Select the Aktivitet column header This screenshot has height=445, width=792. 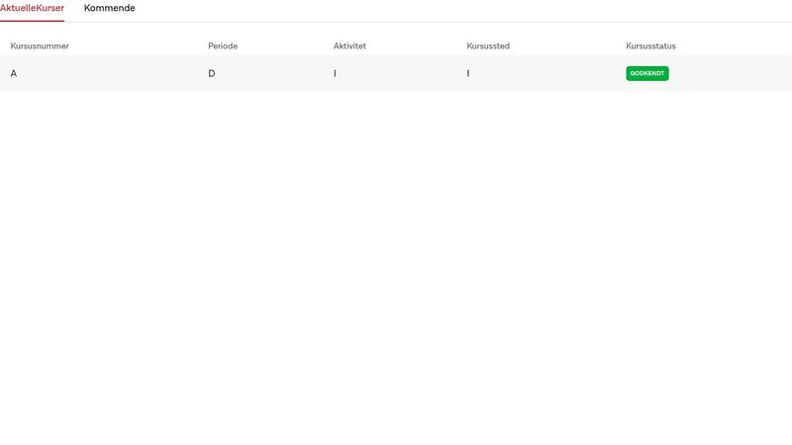click(350, 46)
